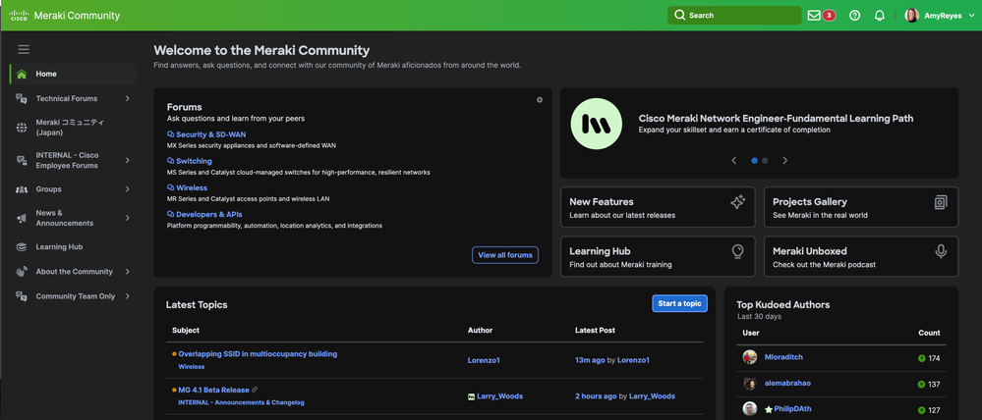Click the Start a topic button
This screenshot has width=982, height=420.
(679, 303)
